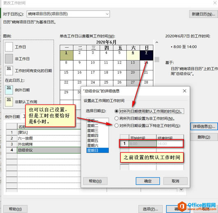Click the 删除(D) button
The height and width of the screenshot is (213, 218).
[204, 137]
